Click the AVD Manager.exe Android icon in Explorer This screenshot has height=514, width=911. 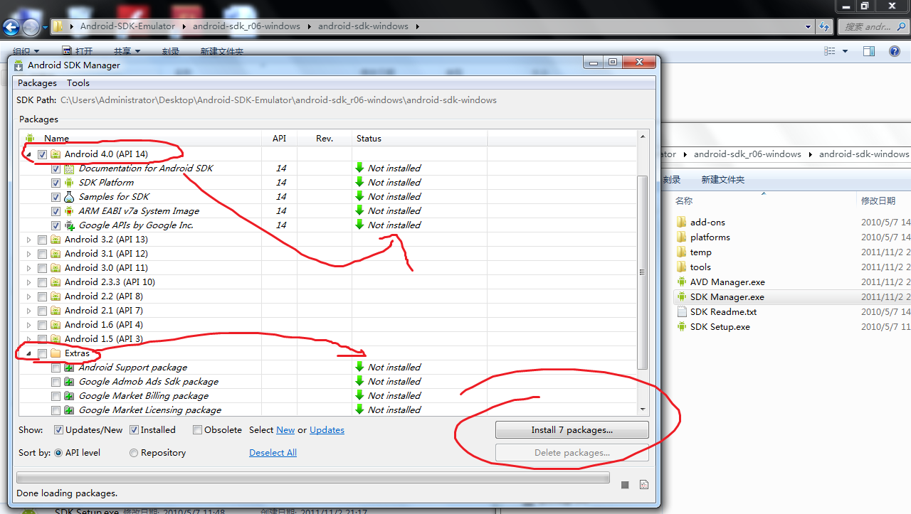(682, 282)
